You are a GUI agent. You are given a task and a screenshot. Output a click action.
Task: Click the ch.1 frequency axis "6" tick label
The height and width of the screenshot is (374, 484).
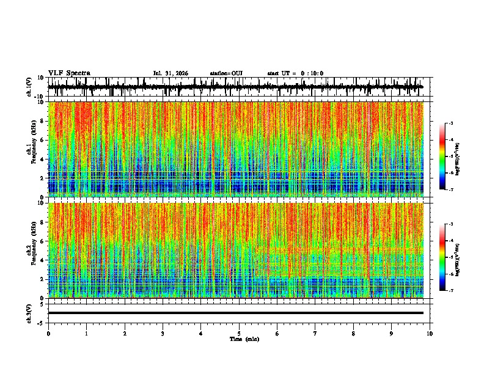42,140
